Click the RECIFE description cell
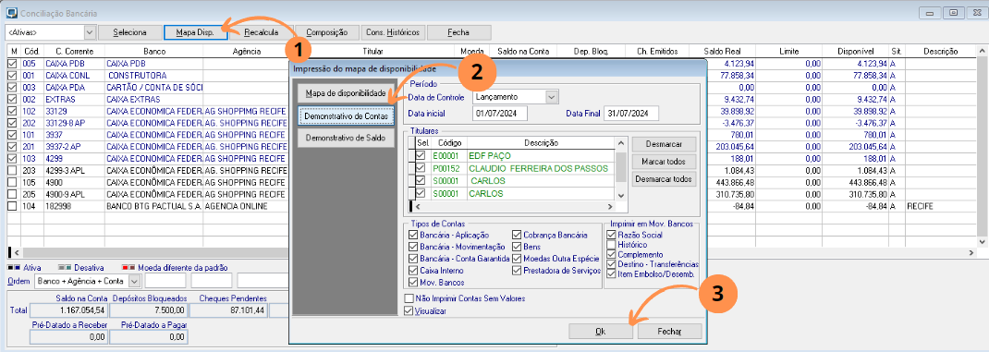The width and height of the screenshot is (989, 352). point(940,206)
